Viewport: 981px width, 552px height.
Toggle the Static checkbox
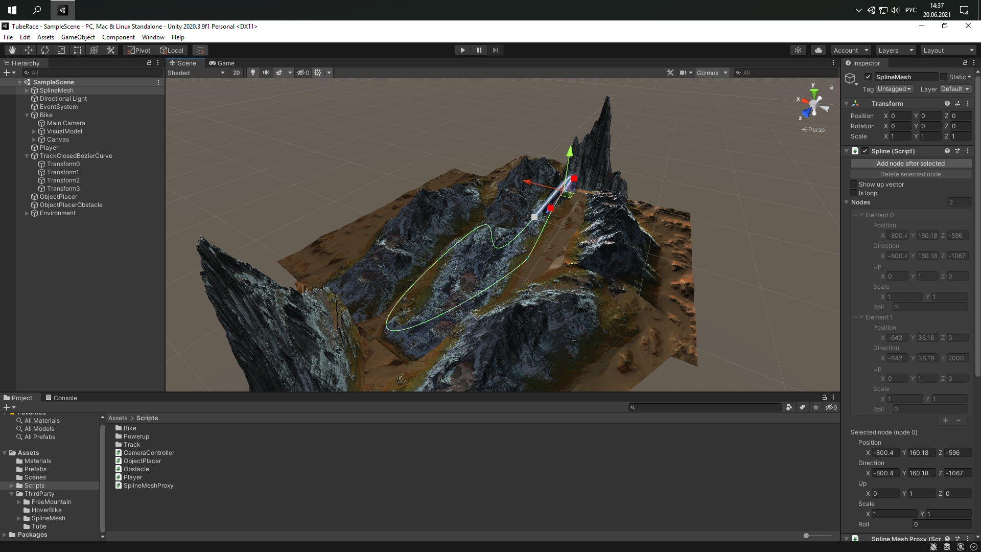coord(944,77)
